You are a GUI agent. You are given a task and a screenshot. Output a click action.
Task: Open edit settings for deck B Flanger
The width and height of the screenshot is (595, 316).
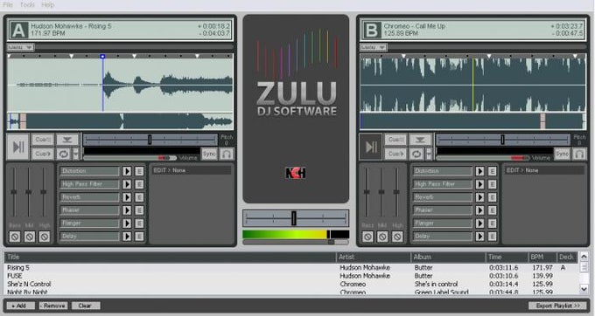coord(492,223)
